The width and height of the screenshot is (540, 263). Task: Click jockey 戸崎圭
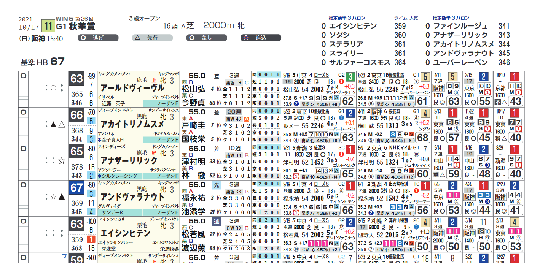click(193, 125)
